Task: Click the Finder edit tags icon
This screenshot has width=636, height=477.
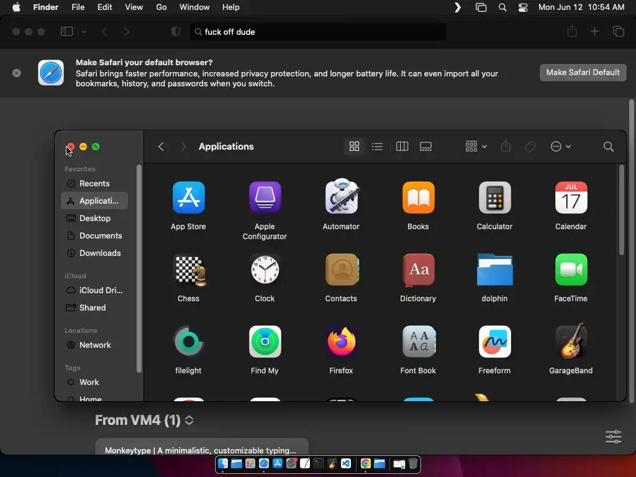Action: [530, 147]
